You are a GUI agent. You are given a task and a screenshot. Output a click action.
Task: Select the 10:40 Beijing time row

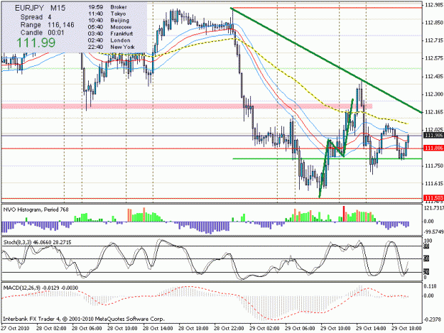point(109,21)
